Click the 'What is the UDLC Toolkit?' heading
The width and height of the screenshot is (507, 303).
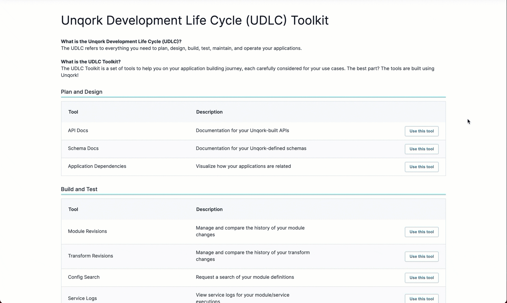pos(91,62)
